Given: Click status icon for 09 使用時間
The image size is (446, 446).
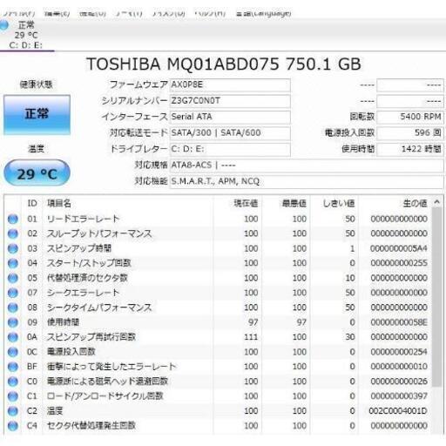Looking at the screenshot, I should tap(13, 322).
